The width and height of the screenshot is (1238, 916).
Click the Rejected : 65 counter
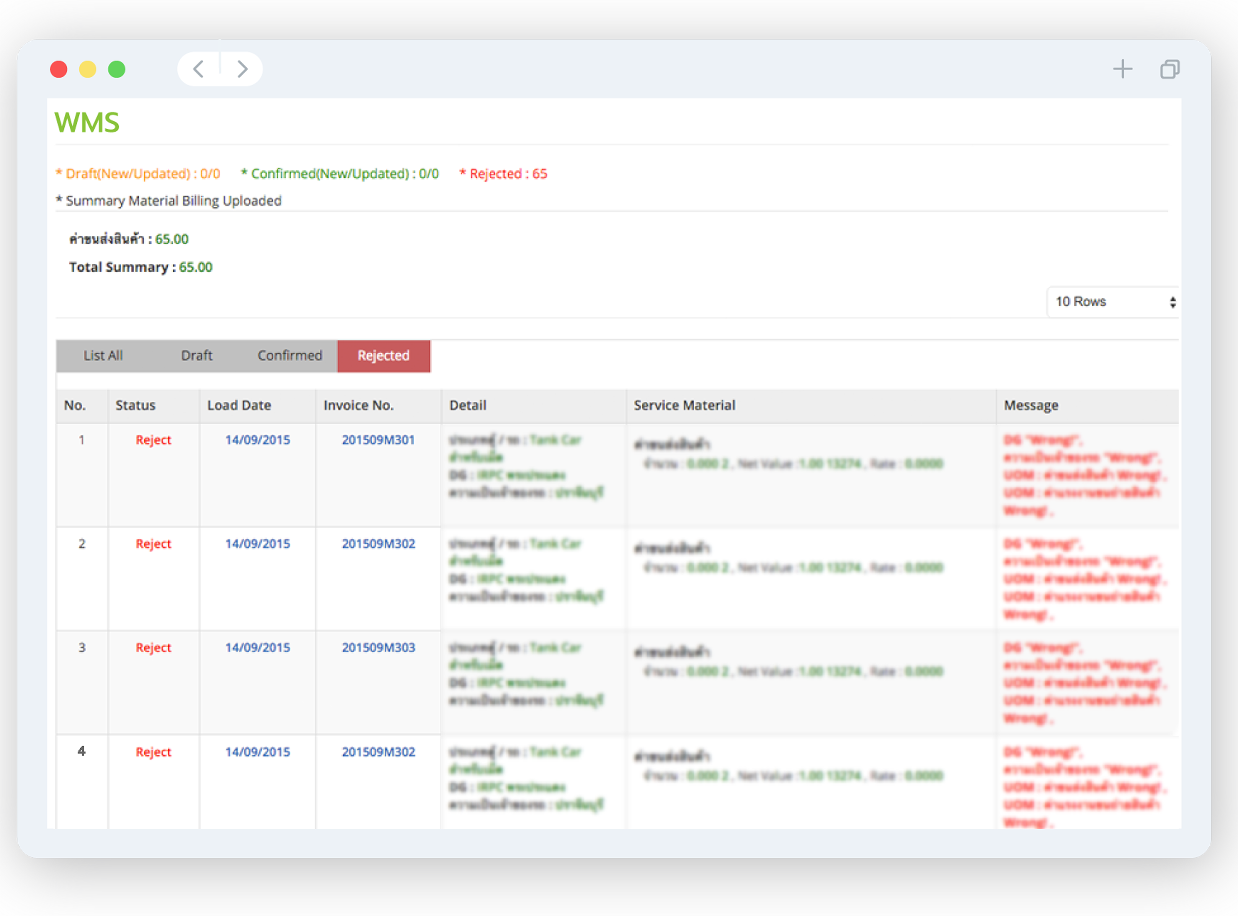pyautogui.click(x=504, y=174)
